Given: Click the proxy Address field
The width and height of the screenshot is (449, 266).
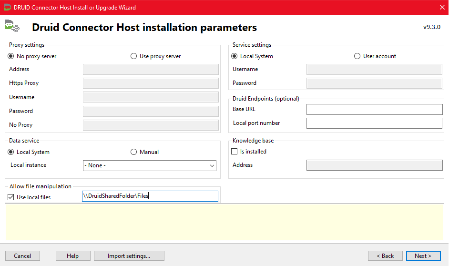Looking at the screenshot, I should pos(151,69).
